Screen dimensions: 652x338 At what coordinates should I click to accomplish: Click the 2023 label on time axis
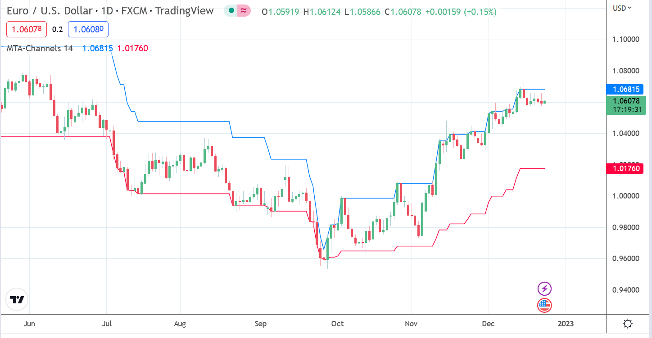pos(565,324)
